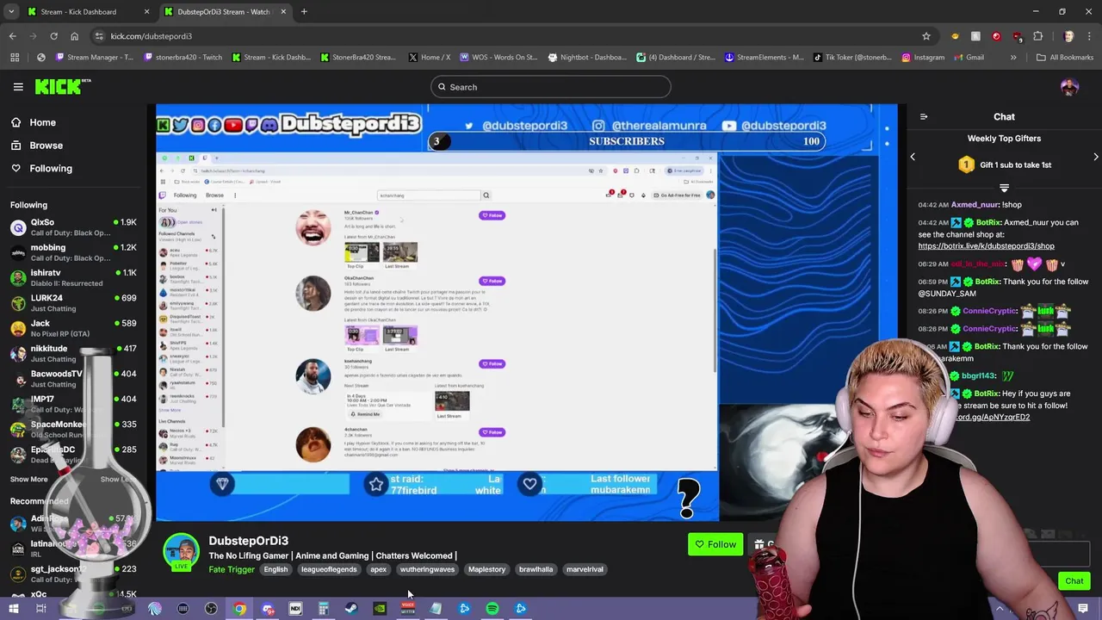Open a new browser tab
Viewport: 1102px width, 620px height.
(x=304, y=12)
